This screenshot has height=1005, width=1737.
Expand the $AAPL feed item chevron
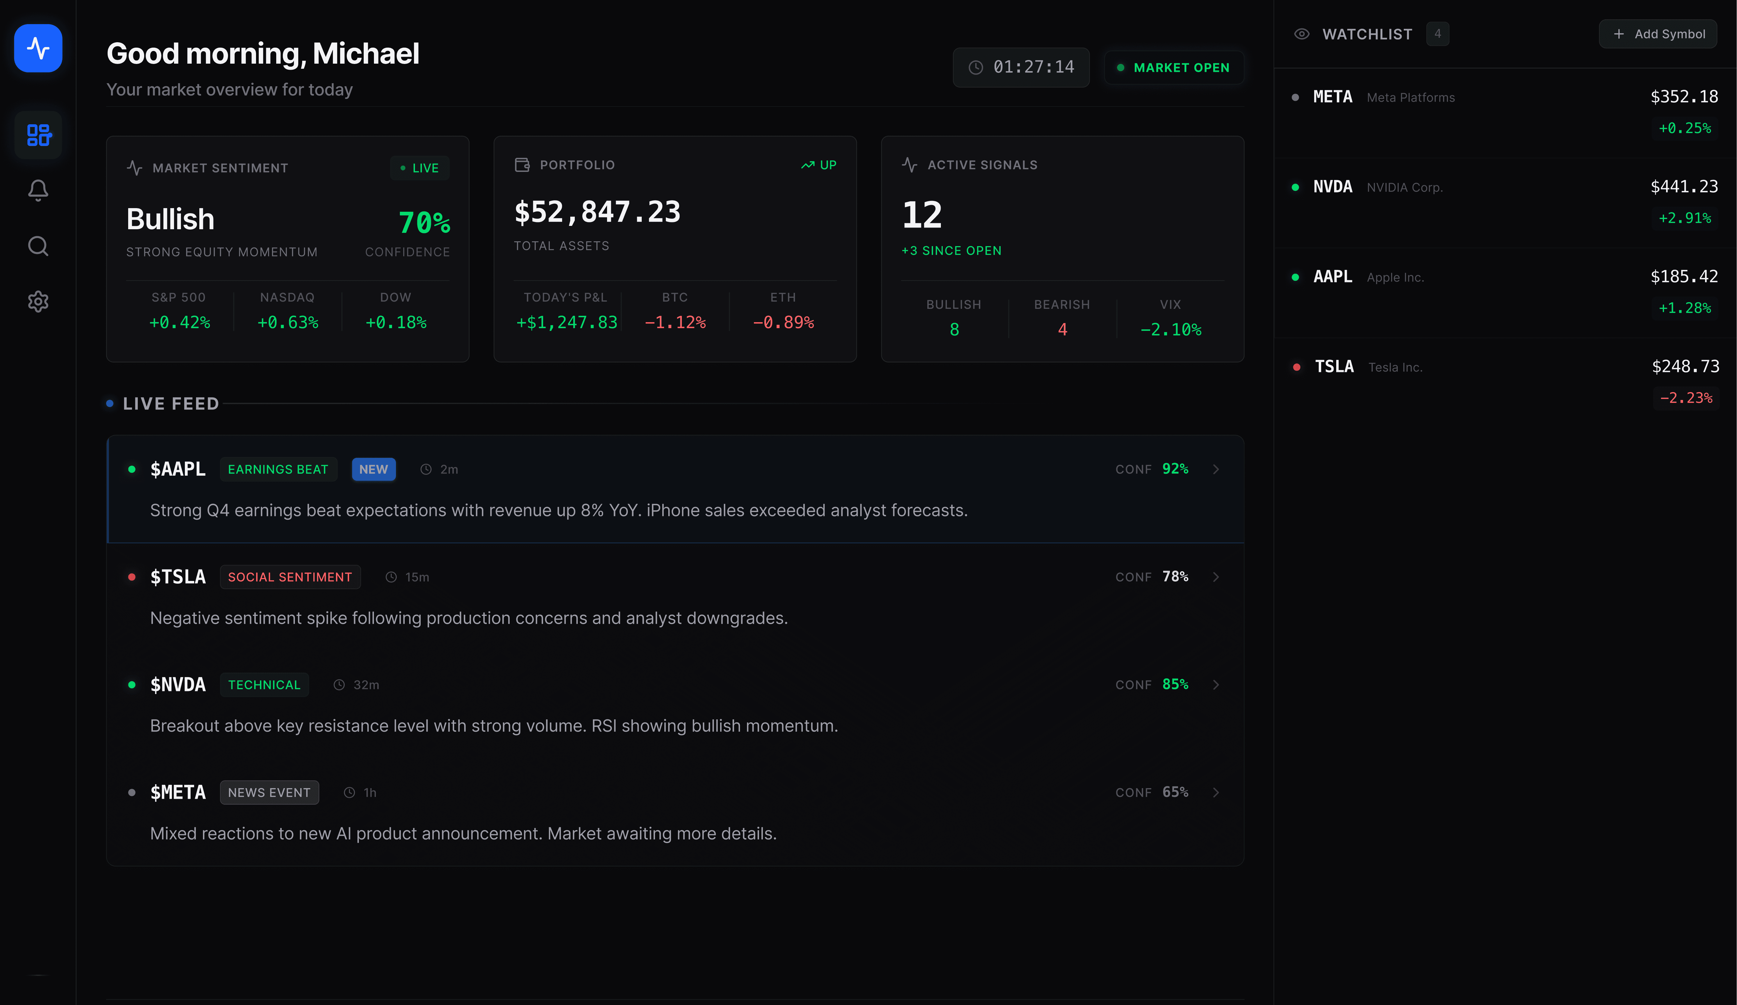click(x=1216, y=469)
